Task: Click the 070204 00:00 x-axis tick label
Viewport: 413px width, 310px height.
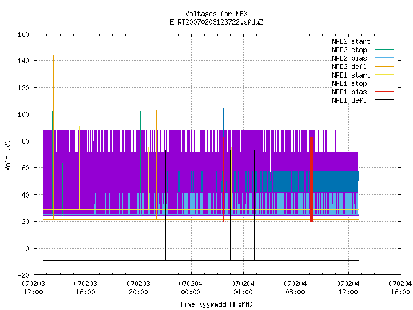Action: click(x=190, y=288)
